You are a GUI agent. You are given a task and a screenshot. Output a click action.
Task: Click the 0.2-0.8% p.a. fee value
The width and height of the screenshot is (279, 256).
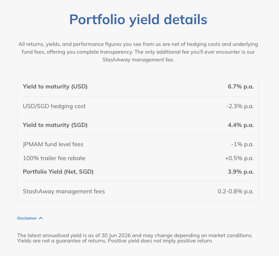[236, 191]
